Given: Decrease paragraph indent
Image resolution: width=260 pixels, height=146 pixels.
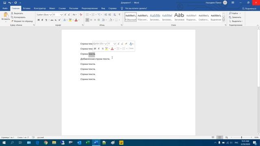Looking at the screenshot, I should click(106, 15).
